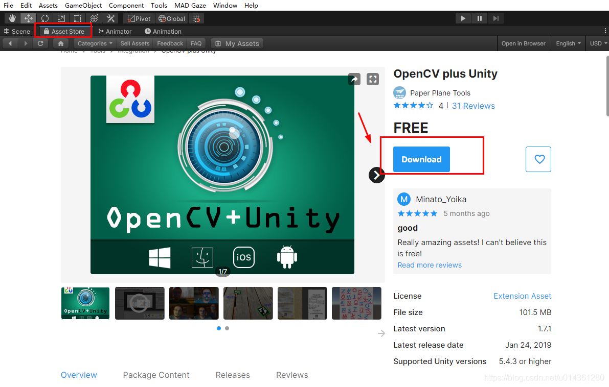
Task: Open the FAQ page
Action: click(x=196, y=43)
